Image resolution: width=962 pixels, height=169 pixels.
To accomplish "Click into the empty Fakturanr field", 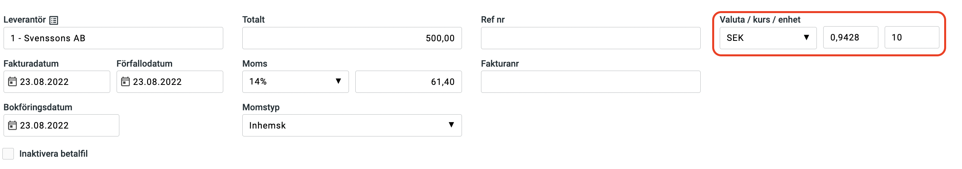I will tap(591, 82).
